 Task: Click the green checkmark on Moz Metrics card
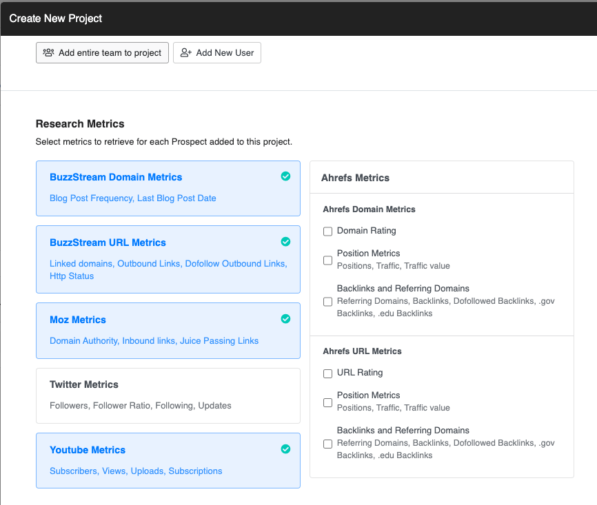(x=285, y=319)
